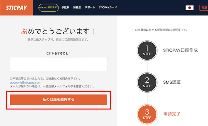Open the account@sticpay.com email link
Image resolution: width=208 pixels, height=126 pixels.
coord(25,82)
